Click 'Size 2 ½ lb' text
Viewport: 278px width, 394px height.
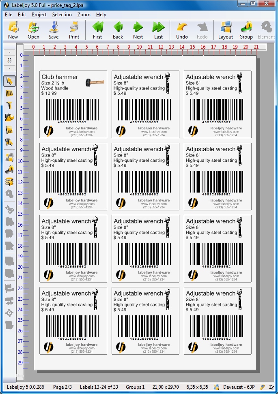click(53, 83)
